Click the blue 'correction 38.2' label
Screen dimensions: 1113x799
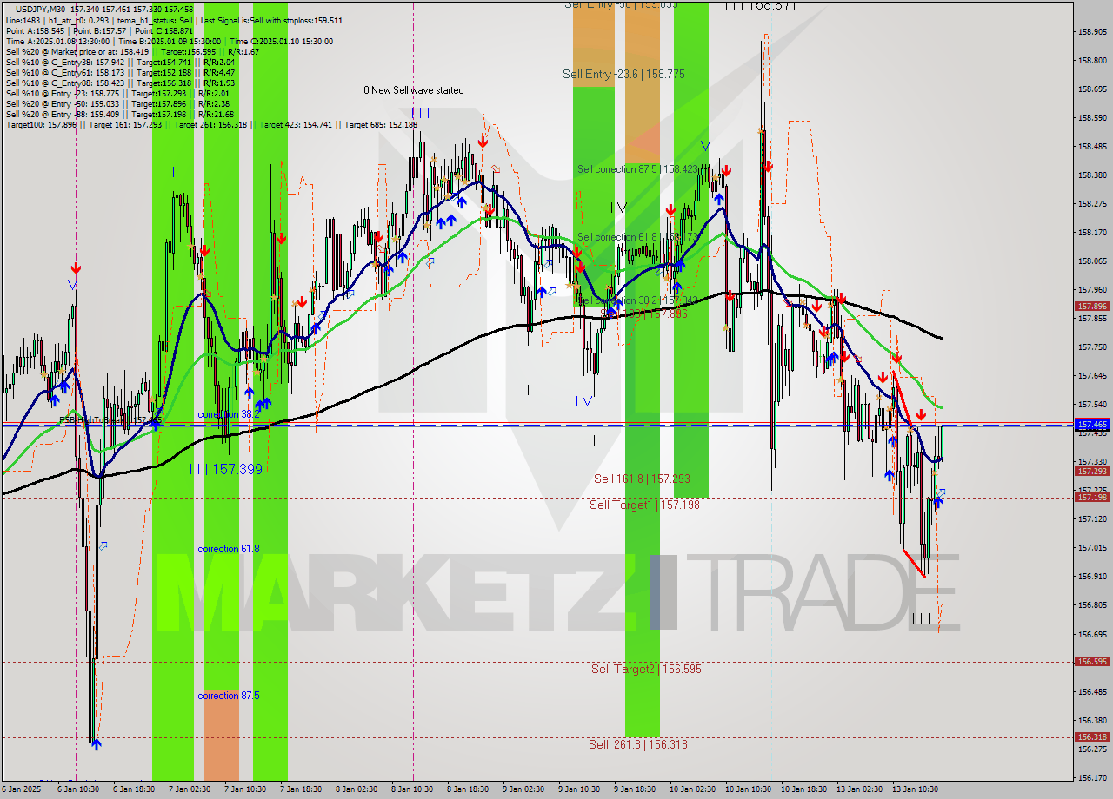click(x=229, y=414)
